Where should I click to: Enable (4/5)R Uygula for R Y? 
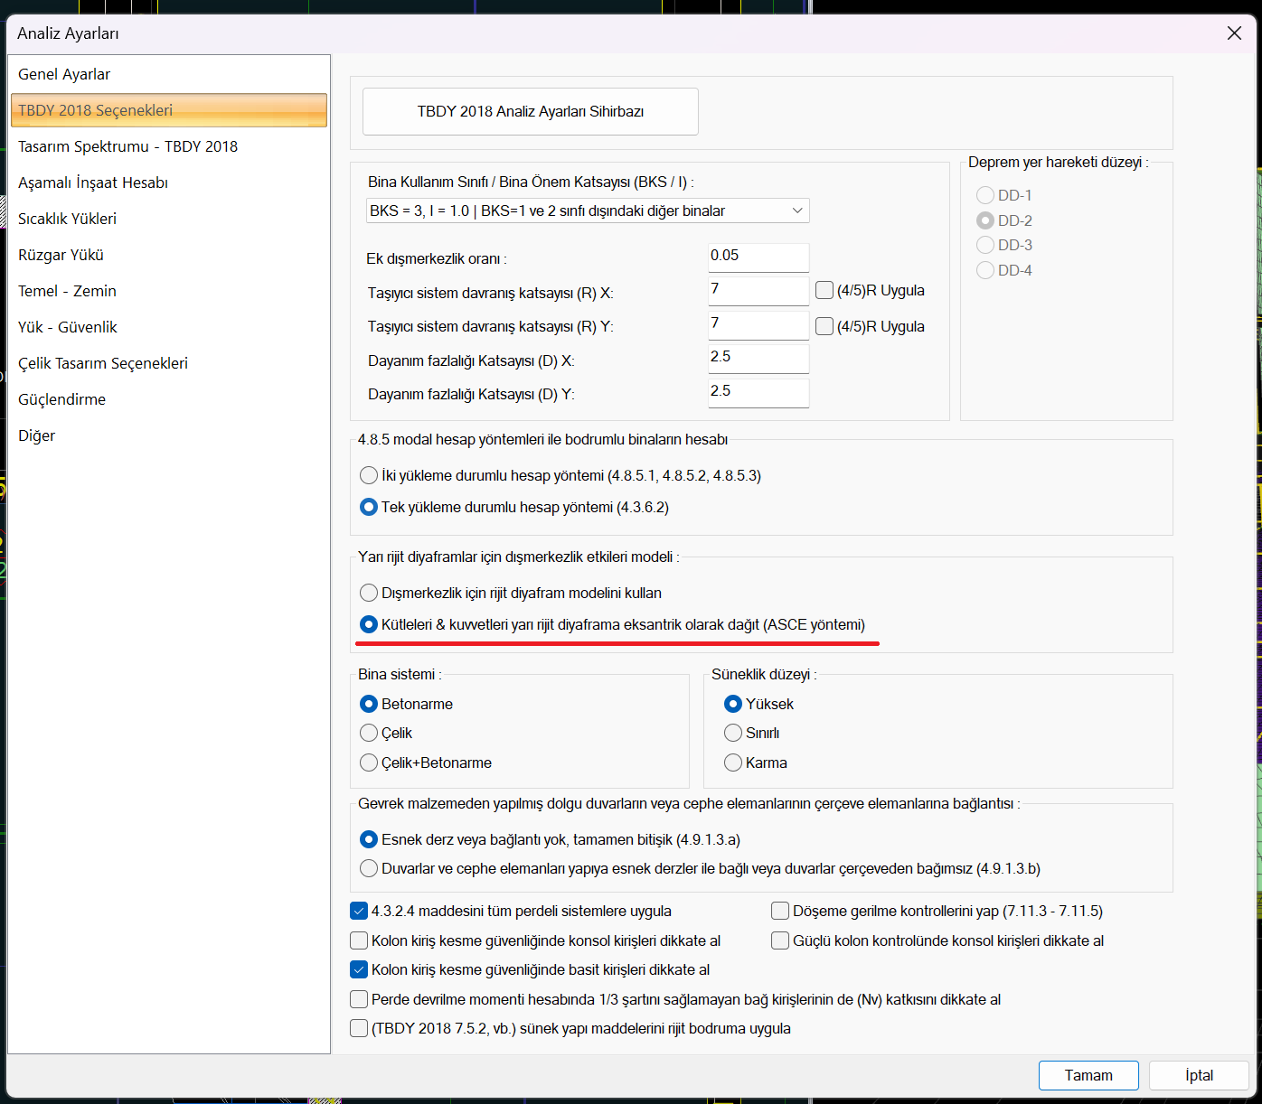824,326
